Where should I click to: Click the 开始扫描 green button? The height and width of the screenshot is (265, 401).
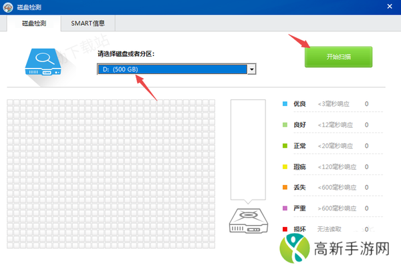coord(338,57)
